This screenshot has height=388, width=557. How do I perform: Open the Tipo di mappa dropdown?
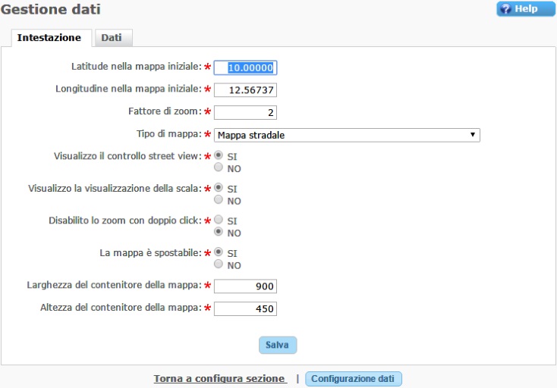347,135
